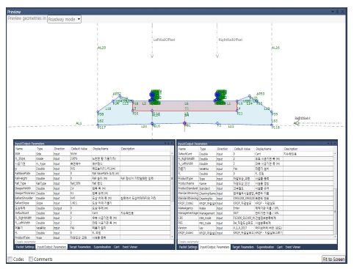The image size is (354, 269).
Task: Sort by Default Value column in left panel
Action: pyautogui.click(x=81, y=149)
